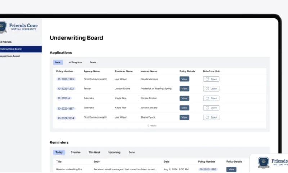Click the Insured Name column header
Viewport: 288px width, 173px height.
[149, 71]
